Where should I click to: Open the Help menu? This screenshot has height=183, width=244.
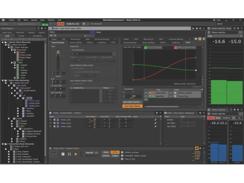click(59, 20)
